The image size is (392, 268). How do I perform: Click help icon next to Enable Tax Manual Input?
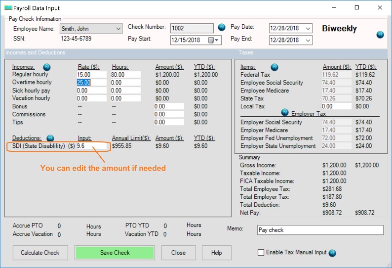coord(332,253)
